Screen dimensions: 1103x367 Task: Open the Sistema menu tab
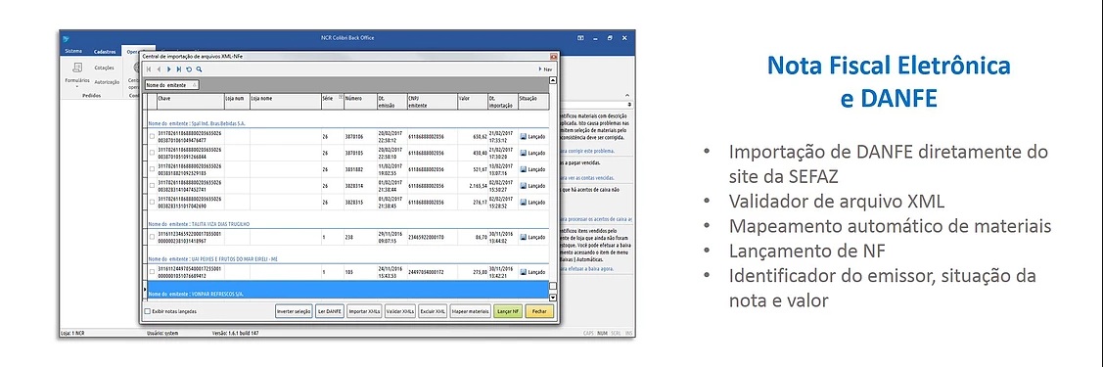tap(73, 51)
